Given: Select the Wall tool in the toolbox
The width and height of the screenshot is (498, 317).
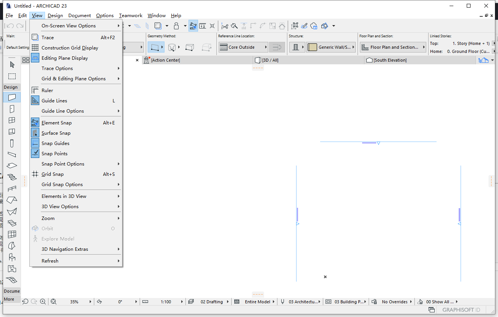Looking at the screenshot, I should click(12, 97).
